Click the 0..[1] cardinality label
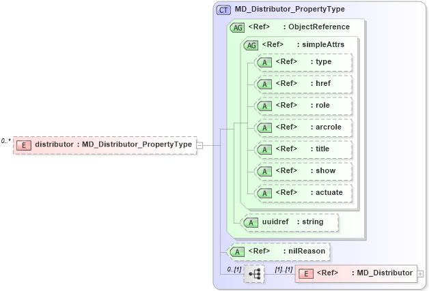429x291 pixels. [x=234, y=269]
